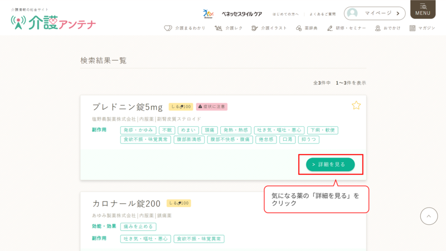446x251 pixels.
Task: Open the よくあるご質問 link
Action: (323, 14)
